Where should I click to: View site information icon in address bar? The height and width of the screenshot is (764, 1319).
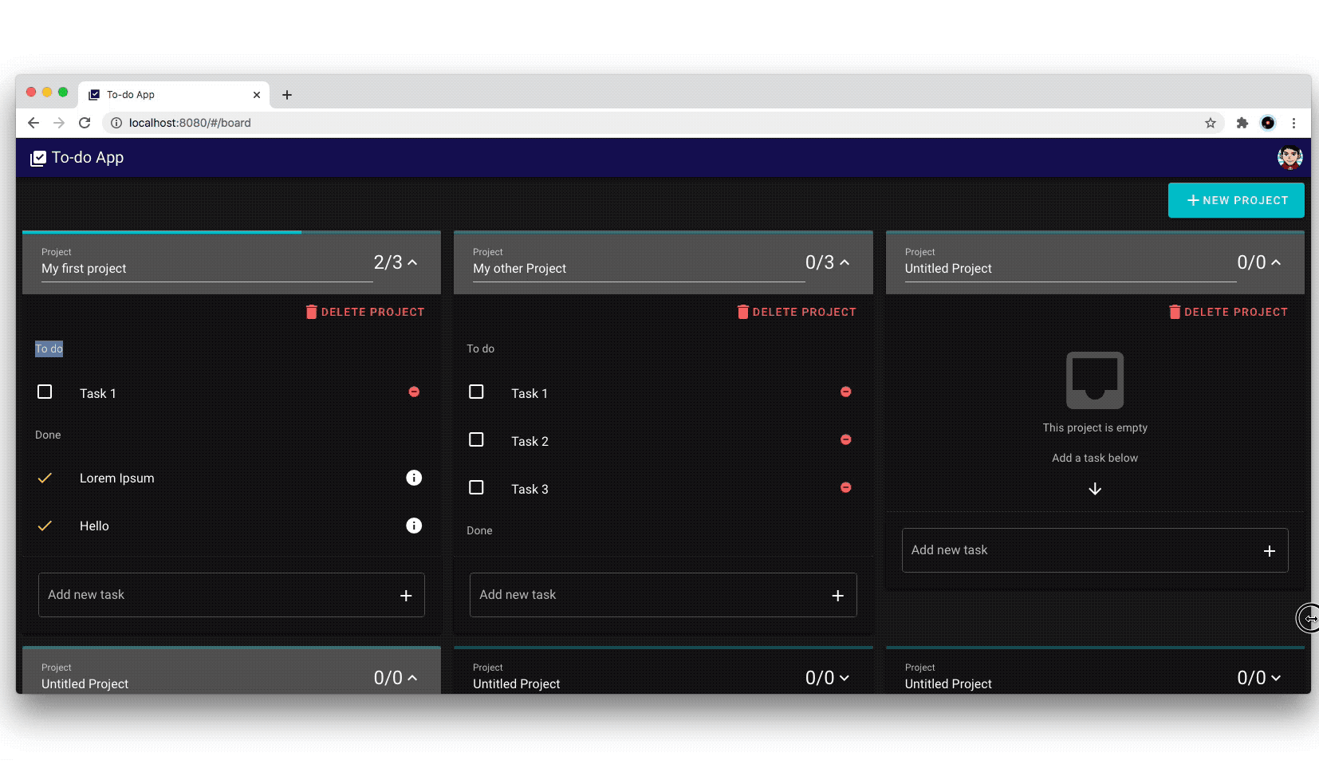tap(116, 123)
